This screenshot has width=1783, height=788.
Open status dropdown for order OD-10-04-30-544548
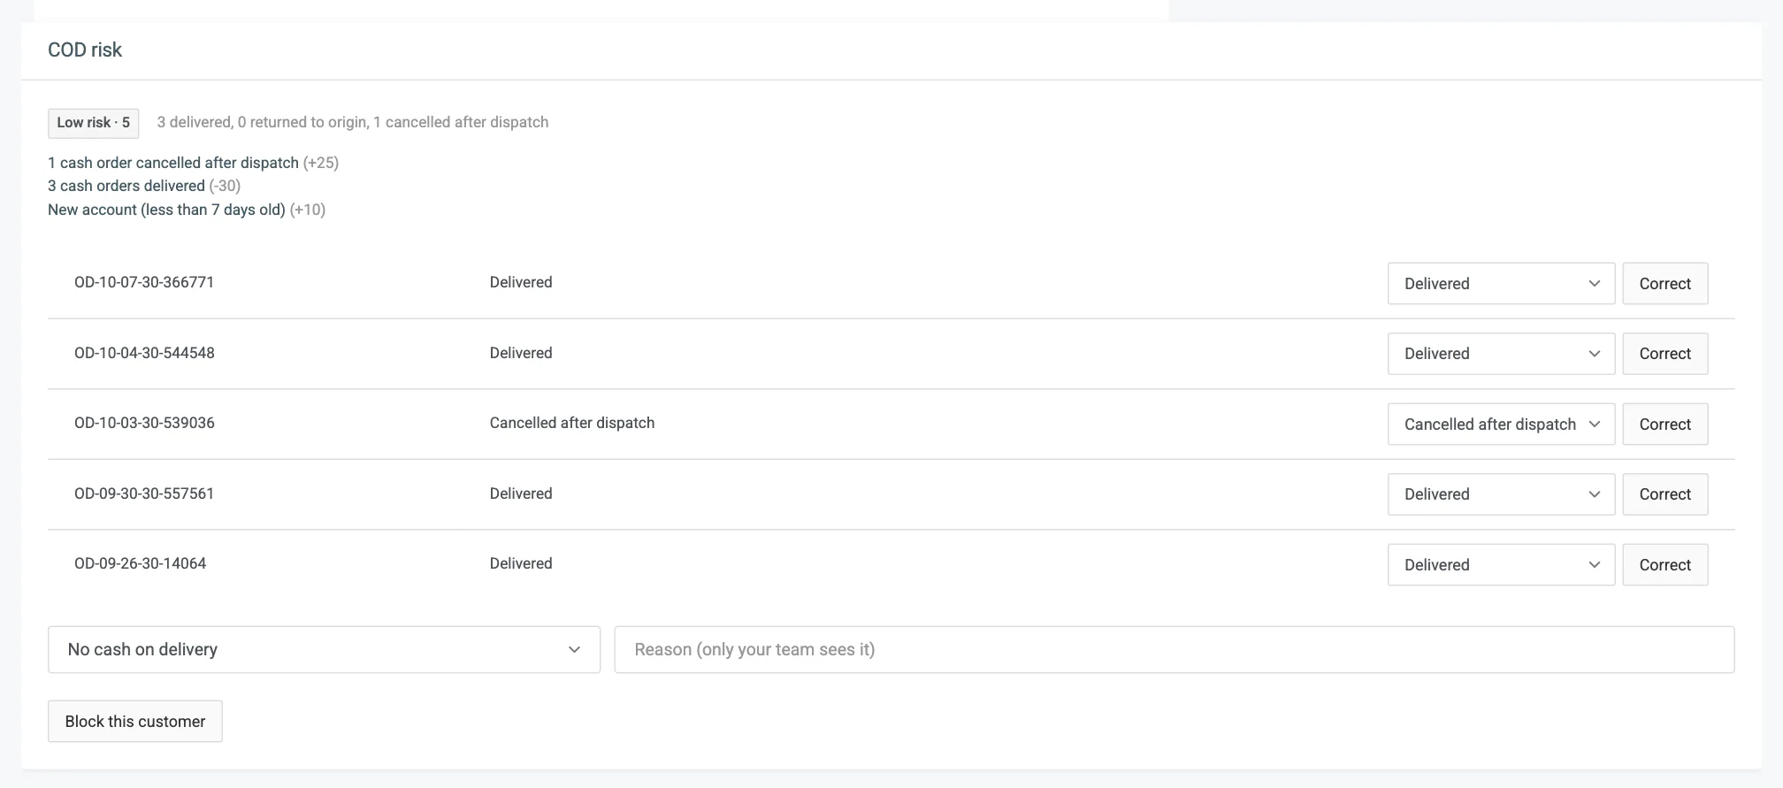1501,354
